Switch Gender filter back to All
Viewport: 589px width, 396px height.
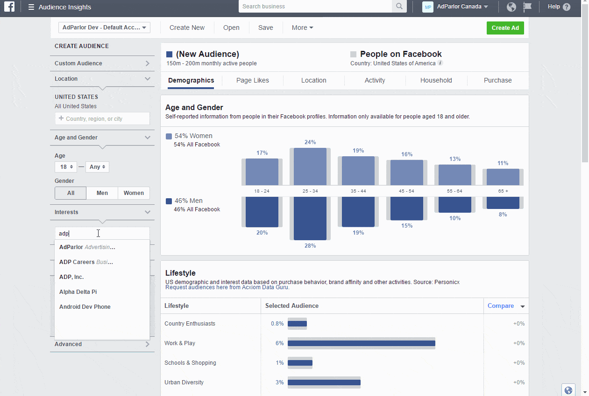tap(70, 193)
